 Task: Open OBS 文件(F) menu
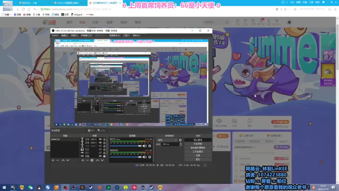[55, 36]
